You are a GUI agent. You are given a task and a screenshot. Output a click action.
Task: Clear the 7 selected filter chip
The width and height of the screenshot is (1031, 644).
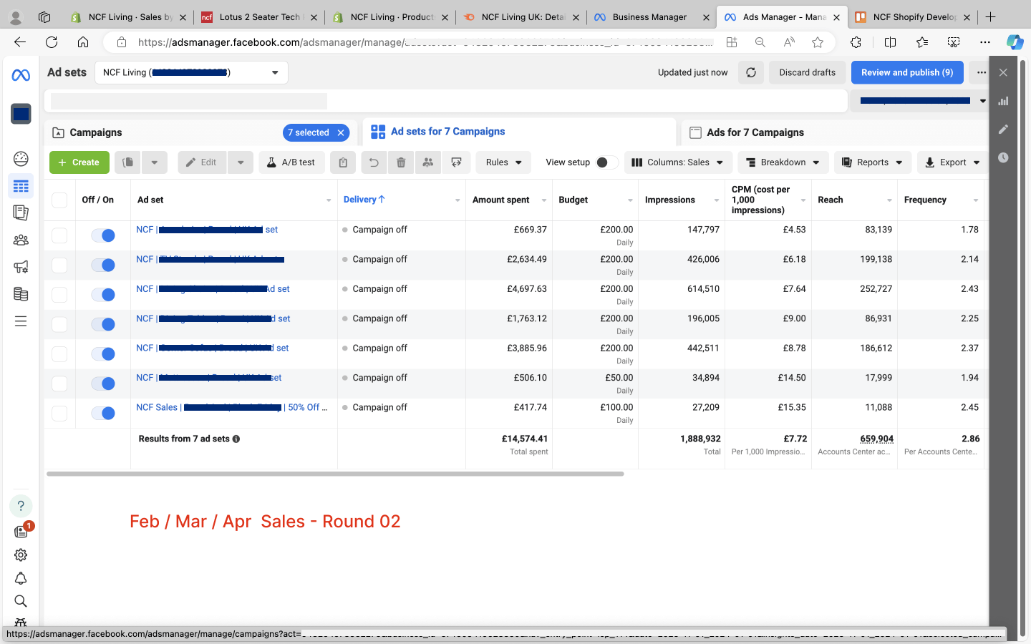click(341, 132)
